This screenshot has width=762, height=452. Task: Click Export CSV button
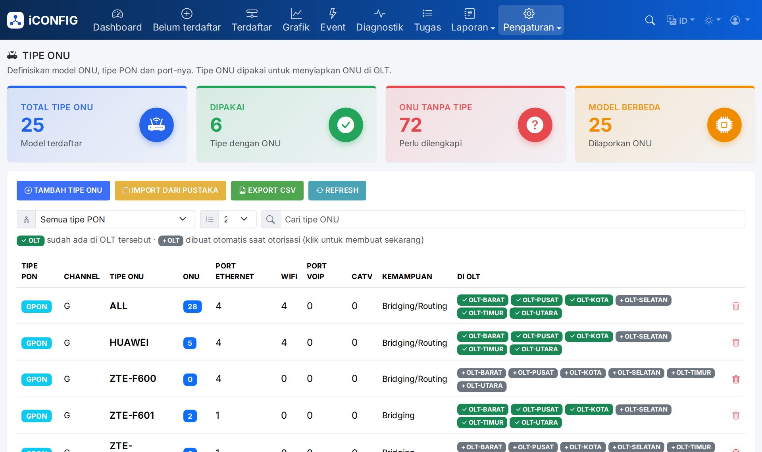267,190
